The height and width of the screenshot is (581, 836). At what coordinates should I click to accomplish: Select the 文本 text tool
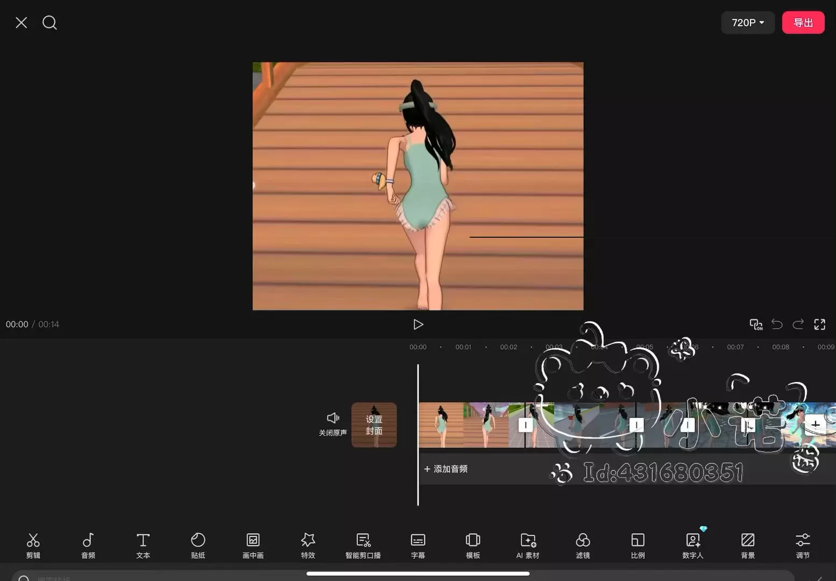pyautogui.click(x=143, y=545)
